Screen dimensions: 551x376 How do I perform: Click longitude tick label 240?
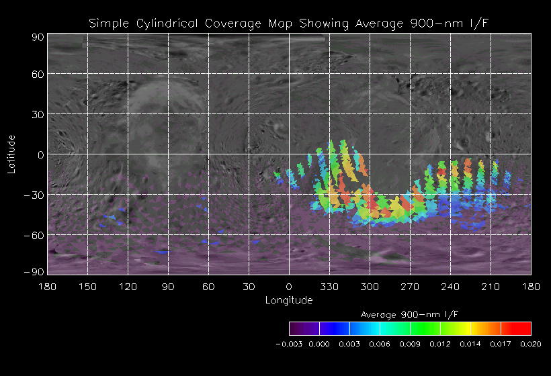(x=450, y=287)
